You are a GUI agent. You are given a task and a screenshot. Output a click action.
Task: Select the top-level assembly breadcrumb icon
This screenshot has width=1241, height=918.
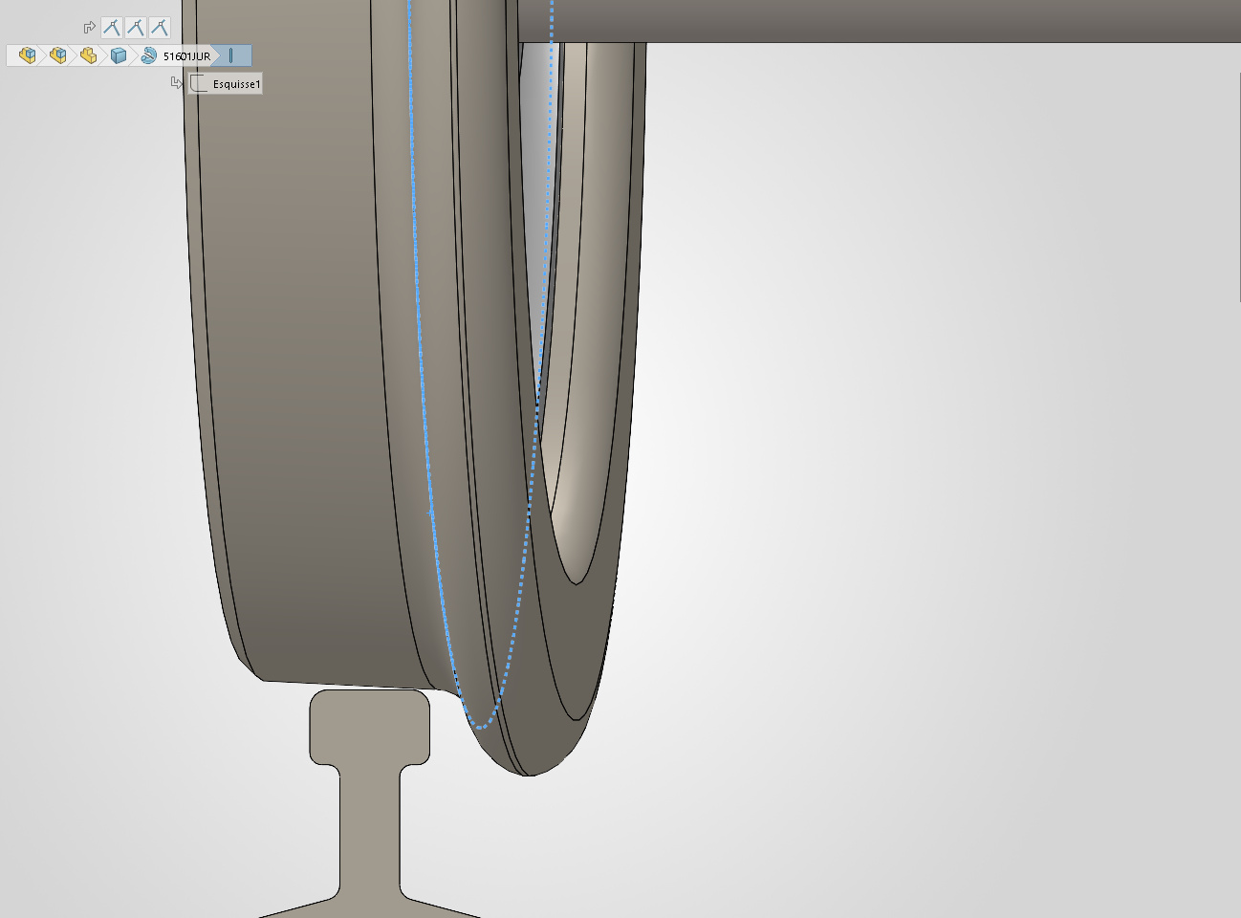(x=27, y=55)
